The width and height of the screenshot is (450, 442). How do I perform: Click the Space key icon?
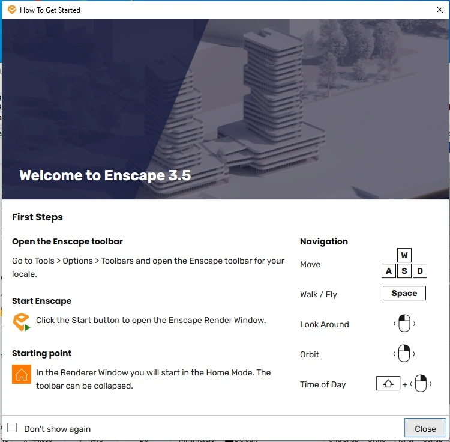click(404, 293)
